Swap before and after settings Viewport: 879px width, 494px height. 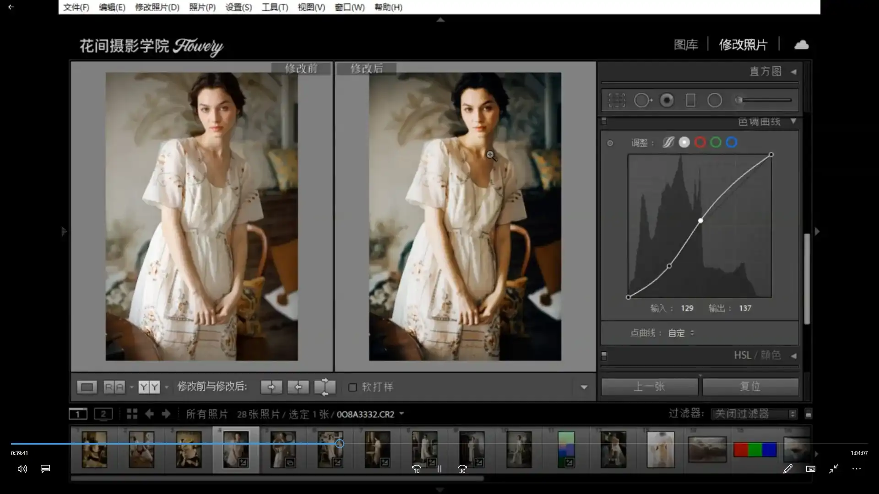pos(325,387)
